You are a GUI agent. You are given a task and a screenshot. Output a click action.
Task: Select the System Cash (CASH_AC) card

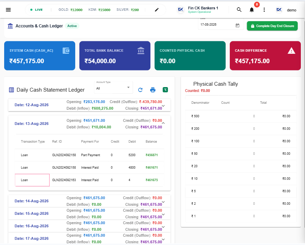pos(40,56)
